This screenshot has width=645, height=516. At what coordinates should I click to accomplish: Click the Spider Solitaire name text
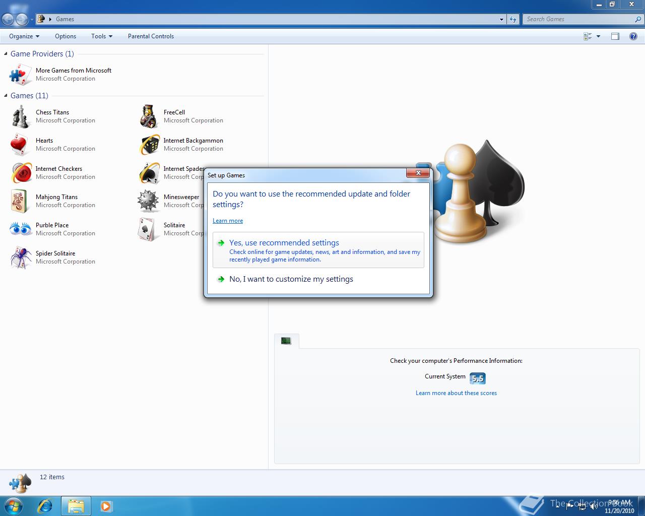55,253
